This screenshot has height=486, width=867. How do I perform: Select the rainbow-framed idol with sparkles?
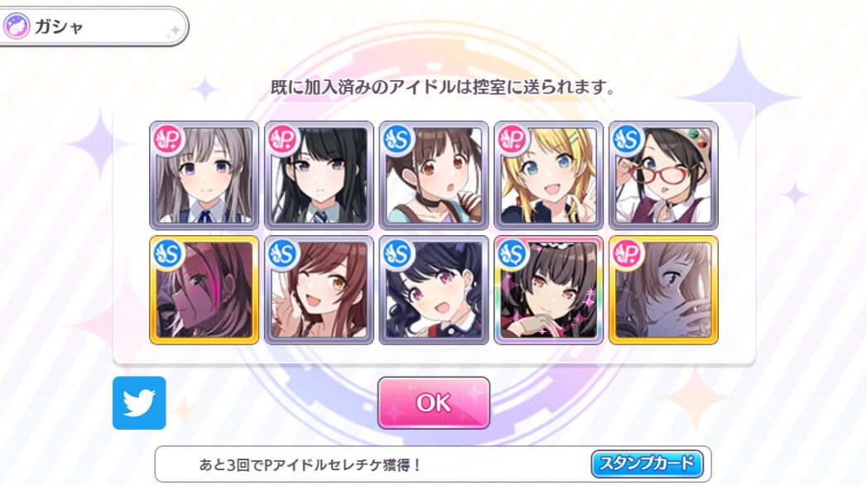(x=548, y=291)
